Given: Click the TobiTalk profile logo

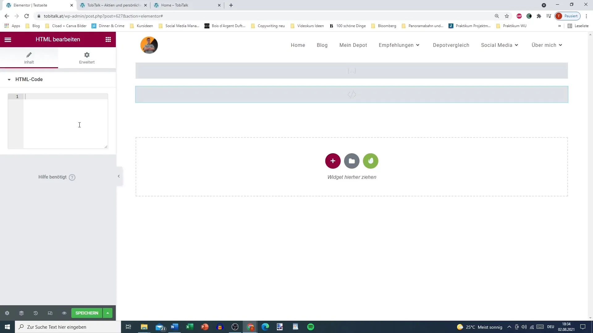Looking at the screenshot, I should (x=149, y=45).
